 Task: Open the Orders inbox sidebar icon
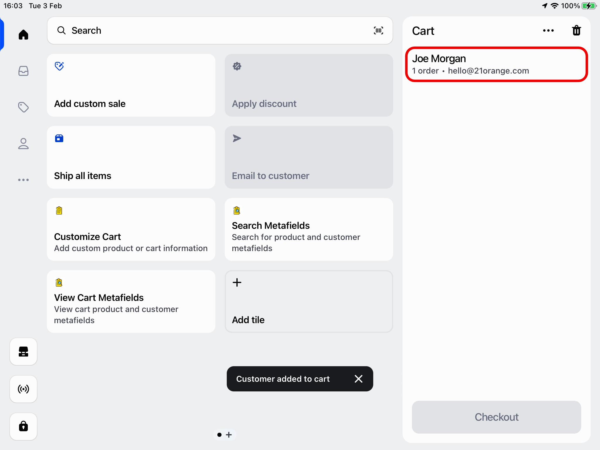pos(23,71)
